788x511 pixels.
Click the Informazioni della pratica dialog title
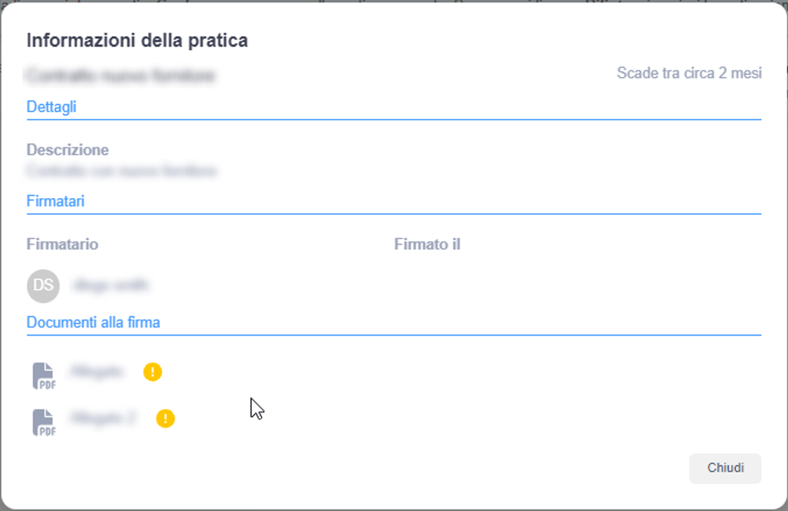[137, 40]
